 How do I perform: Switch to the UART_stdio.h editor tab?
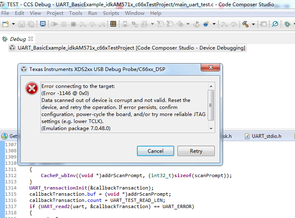point(263,136)
